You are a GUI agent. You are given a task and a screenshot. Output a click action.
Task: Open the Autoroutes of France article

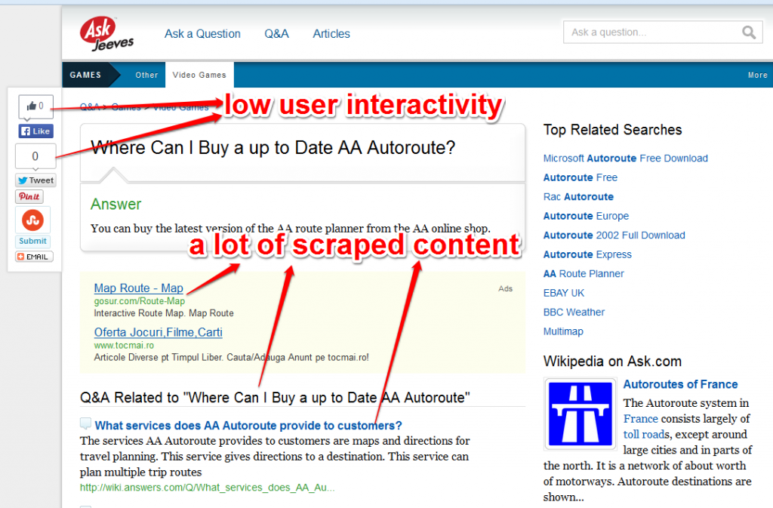coord(680,384)
